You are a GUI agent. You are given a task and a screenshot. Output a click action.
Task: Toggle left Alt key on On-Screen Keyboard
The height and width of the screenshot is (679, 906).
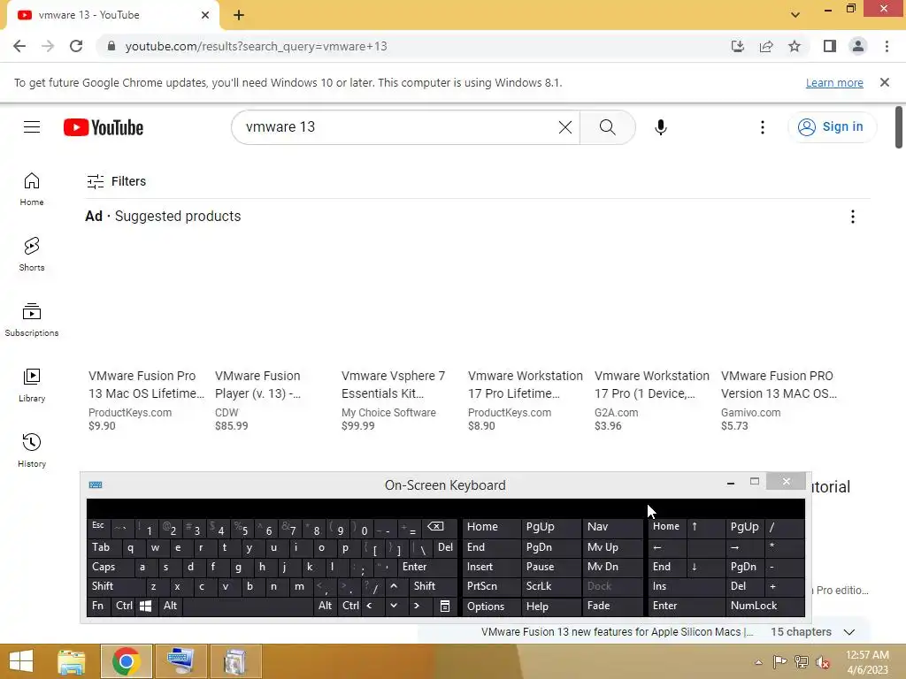point(170,606)
